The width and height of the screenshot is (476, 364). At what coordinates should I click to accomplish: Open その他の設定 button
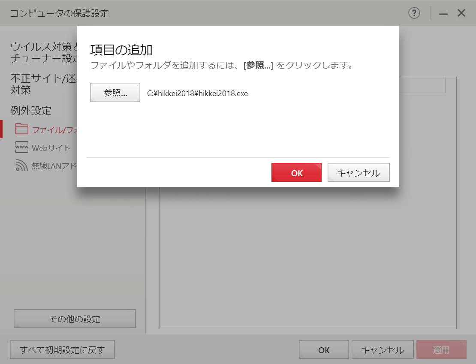(75, 319)
